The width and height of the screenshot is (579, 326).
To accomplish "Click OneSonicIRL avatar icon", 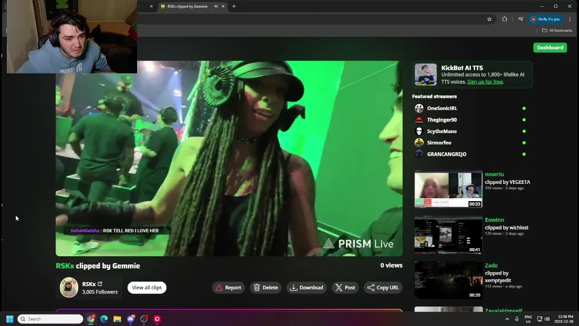I will click(x=419, y=108).
